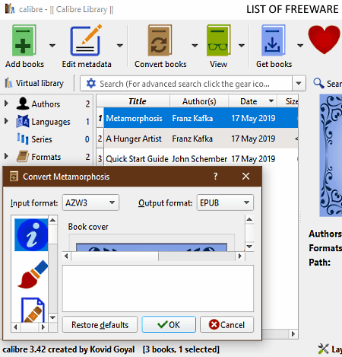Open the search history dropdown

point(299,83)
